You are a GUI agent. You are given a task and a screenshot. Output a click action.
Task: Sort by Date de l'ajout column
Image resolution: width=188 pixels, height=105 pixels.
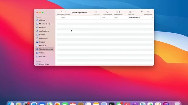tap(134, 17)
